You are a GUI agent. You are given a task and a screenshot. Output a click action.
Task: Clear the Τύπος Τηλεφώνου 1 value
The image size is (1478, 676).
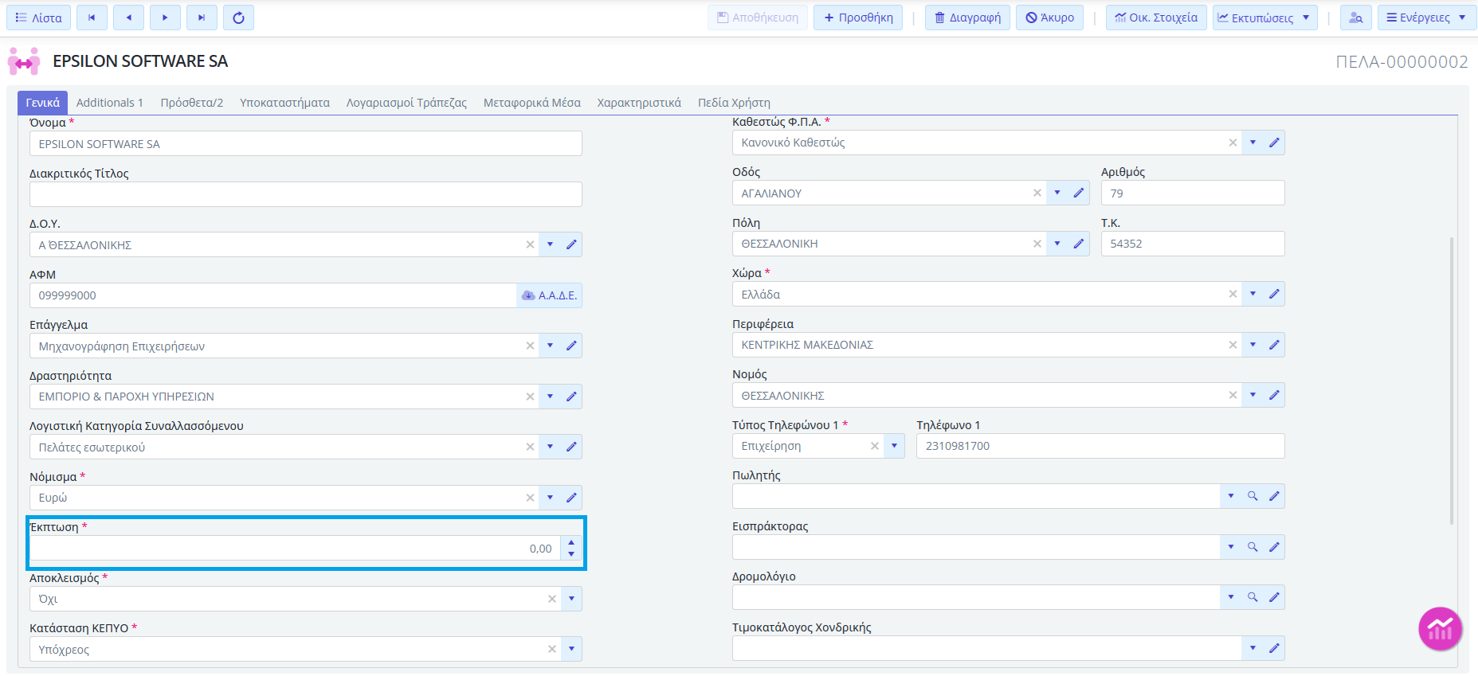[x=875, y=446]
